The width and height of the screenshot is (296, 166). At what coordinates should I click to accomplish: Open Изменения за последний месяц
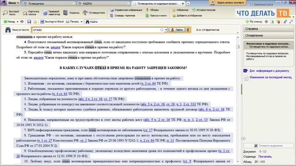pyautogui.click(x=268, y=77)
